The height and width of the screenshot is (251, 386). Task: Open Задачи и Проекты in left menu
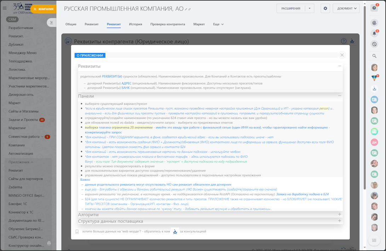(x=23, y=120)
